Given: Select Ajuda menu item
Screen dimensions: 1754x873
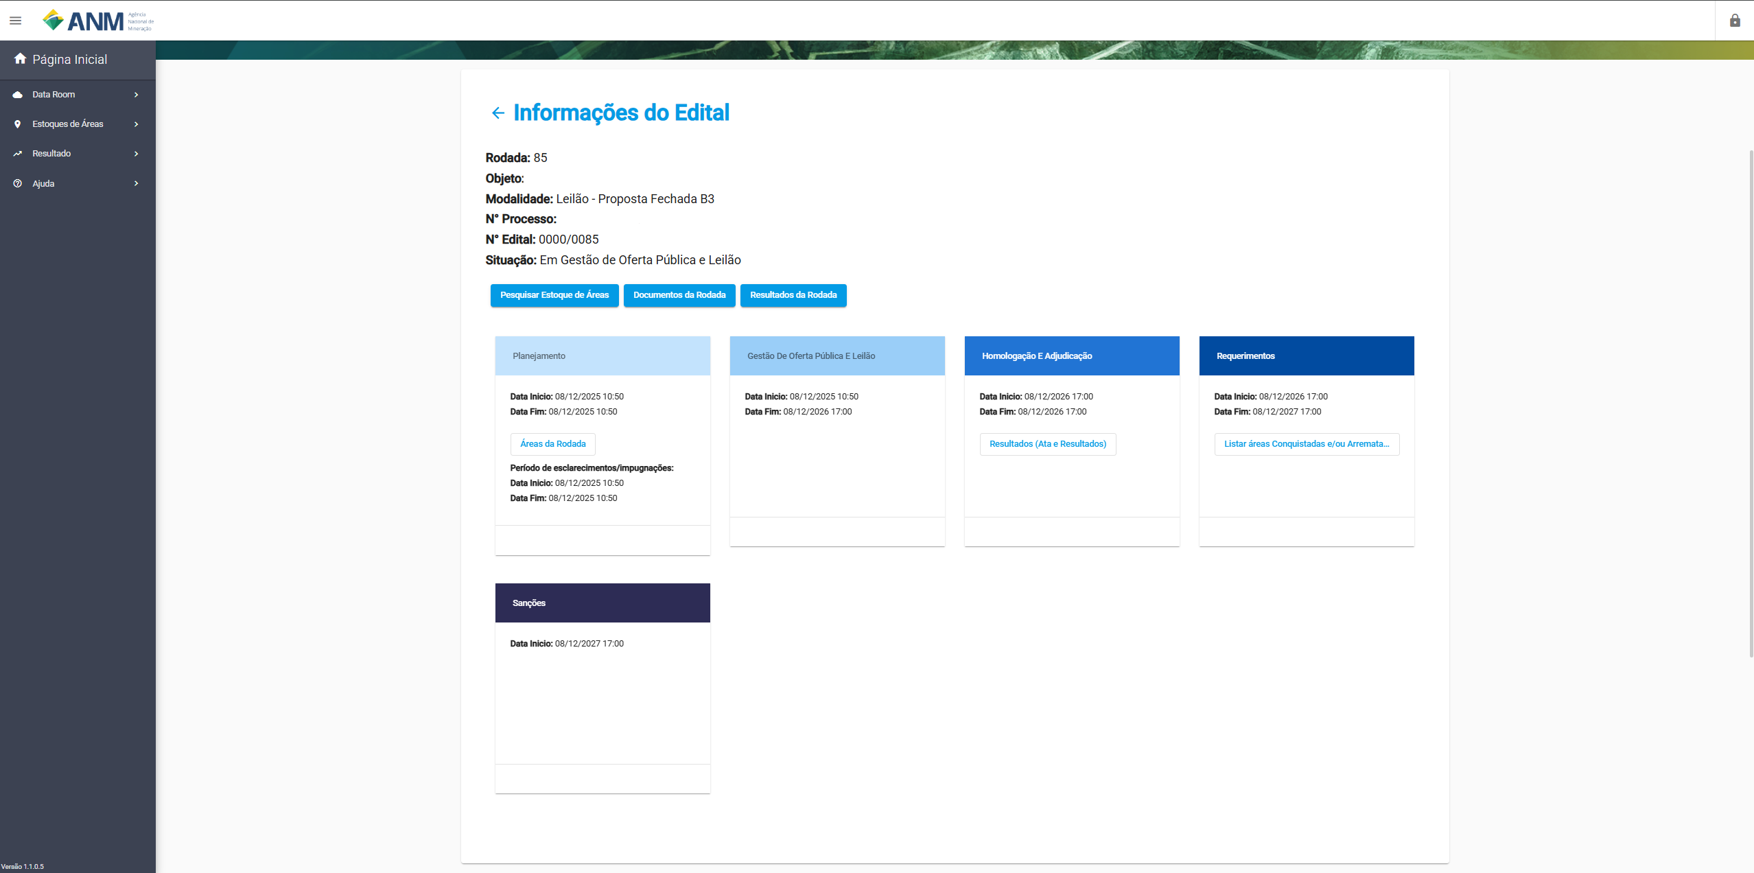Looking at the screenshot, I should click(x=78, y=183).
